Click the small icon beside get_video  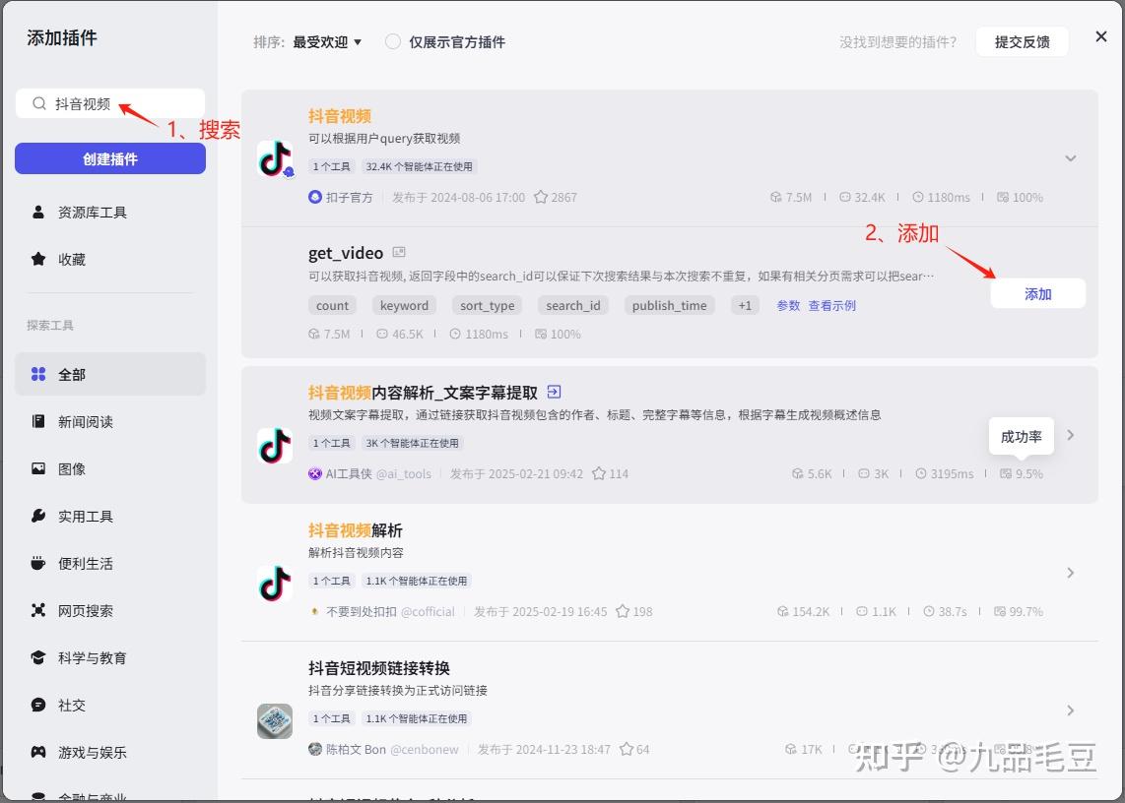click(399, 252)
